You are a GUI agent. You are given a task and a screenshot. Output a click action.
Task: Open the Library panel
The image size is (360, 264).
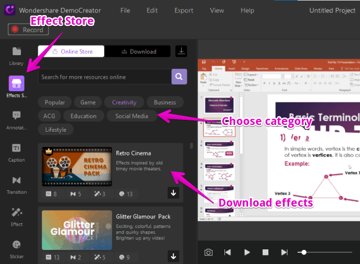click(x=16, y=56)
